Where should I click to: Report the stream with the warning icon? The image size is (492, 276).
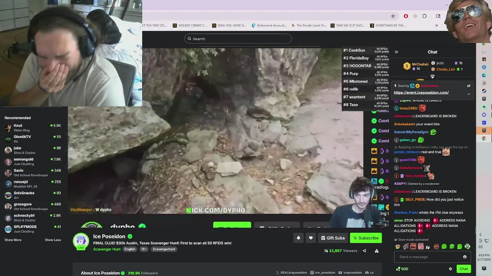(377, 251)
